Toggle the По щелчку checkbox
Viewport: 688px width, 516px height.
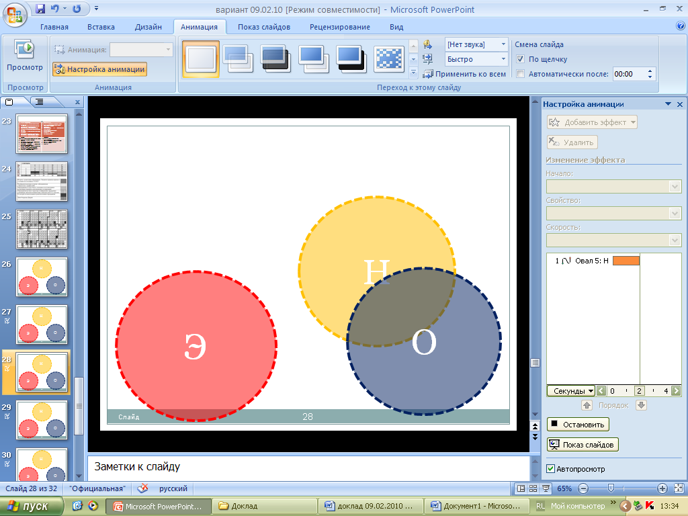tap(521, 59)
